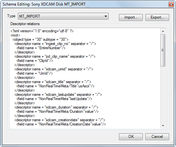Click the <root> tag line
The height and width of the screenshot is (147, 176).
click(x=15, y=35)
